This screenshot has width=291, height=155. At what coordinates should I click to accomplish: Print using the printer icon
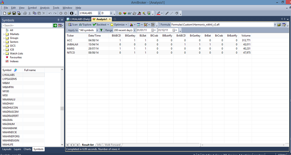coord(25,13)
